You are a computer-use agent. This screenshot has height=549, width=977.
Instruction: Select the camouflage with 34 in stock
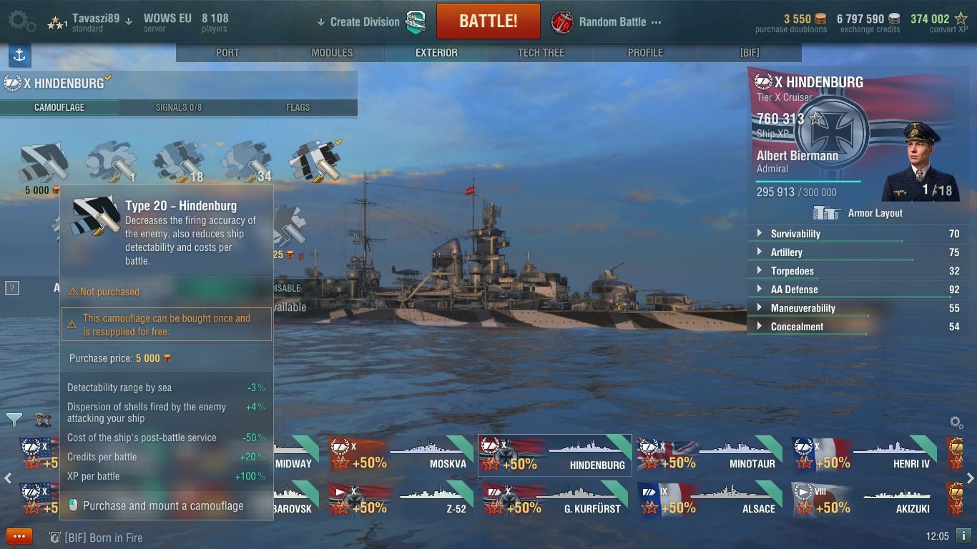click(246, 162)
